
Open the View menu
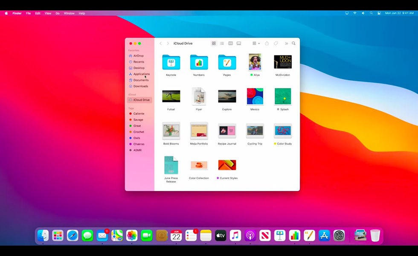point(48,13)
